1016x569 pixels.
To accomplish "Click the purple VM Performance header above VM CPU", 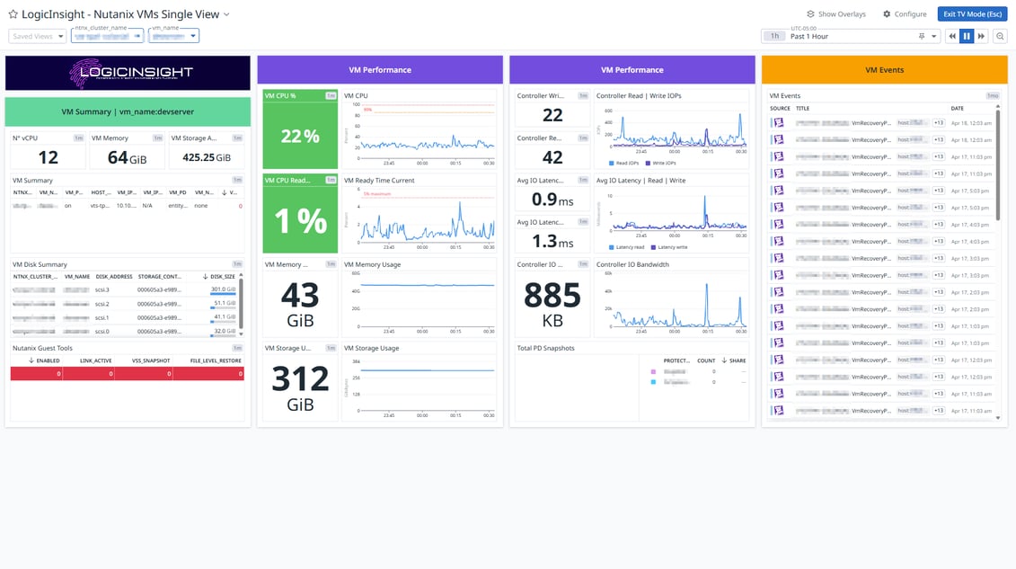I will (380, 70).
